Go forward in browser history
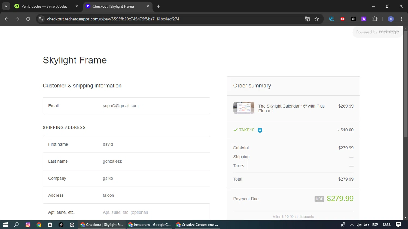The image size is (408, 229). [17, 19]
